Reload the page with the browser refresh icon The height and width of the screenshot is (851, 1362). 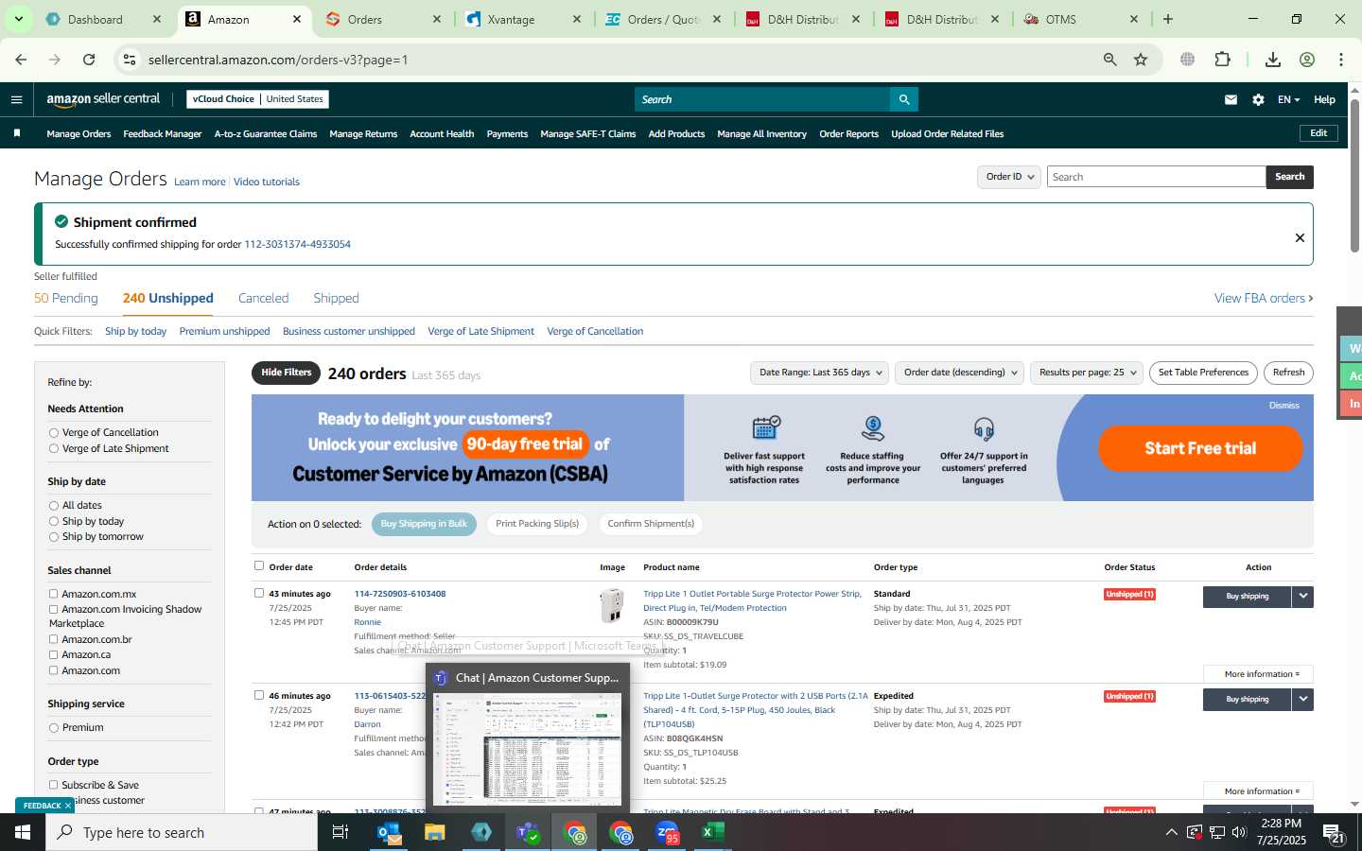(89, 60)
